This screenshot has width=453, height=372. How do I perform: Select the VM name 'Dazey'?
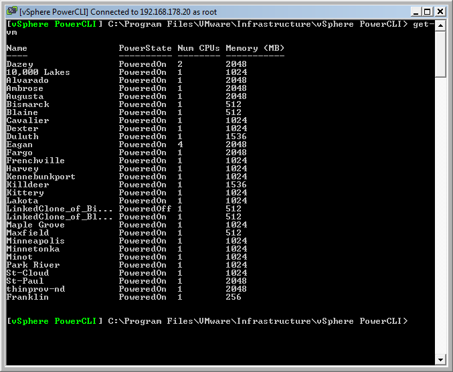point(20,64)
